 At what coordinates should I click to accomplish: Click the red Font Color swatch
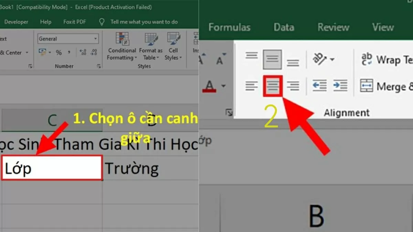(209, 89)
